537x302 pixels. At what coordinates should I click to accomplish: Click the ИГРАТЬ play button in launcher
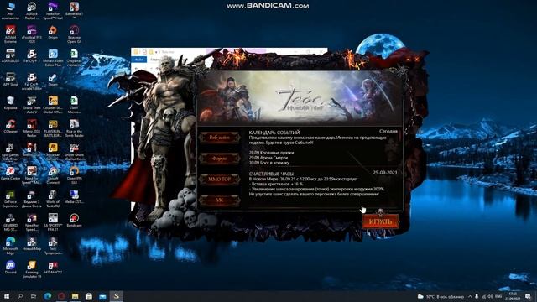click(380, 221)
